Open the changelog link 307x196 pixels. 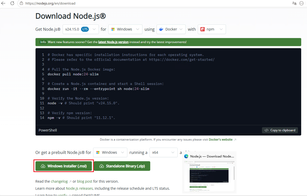59,181
